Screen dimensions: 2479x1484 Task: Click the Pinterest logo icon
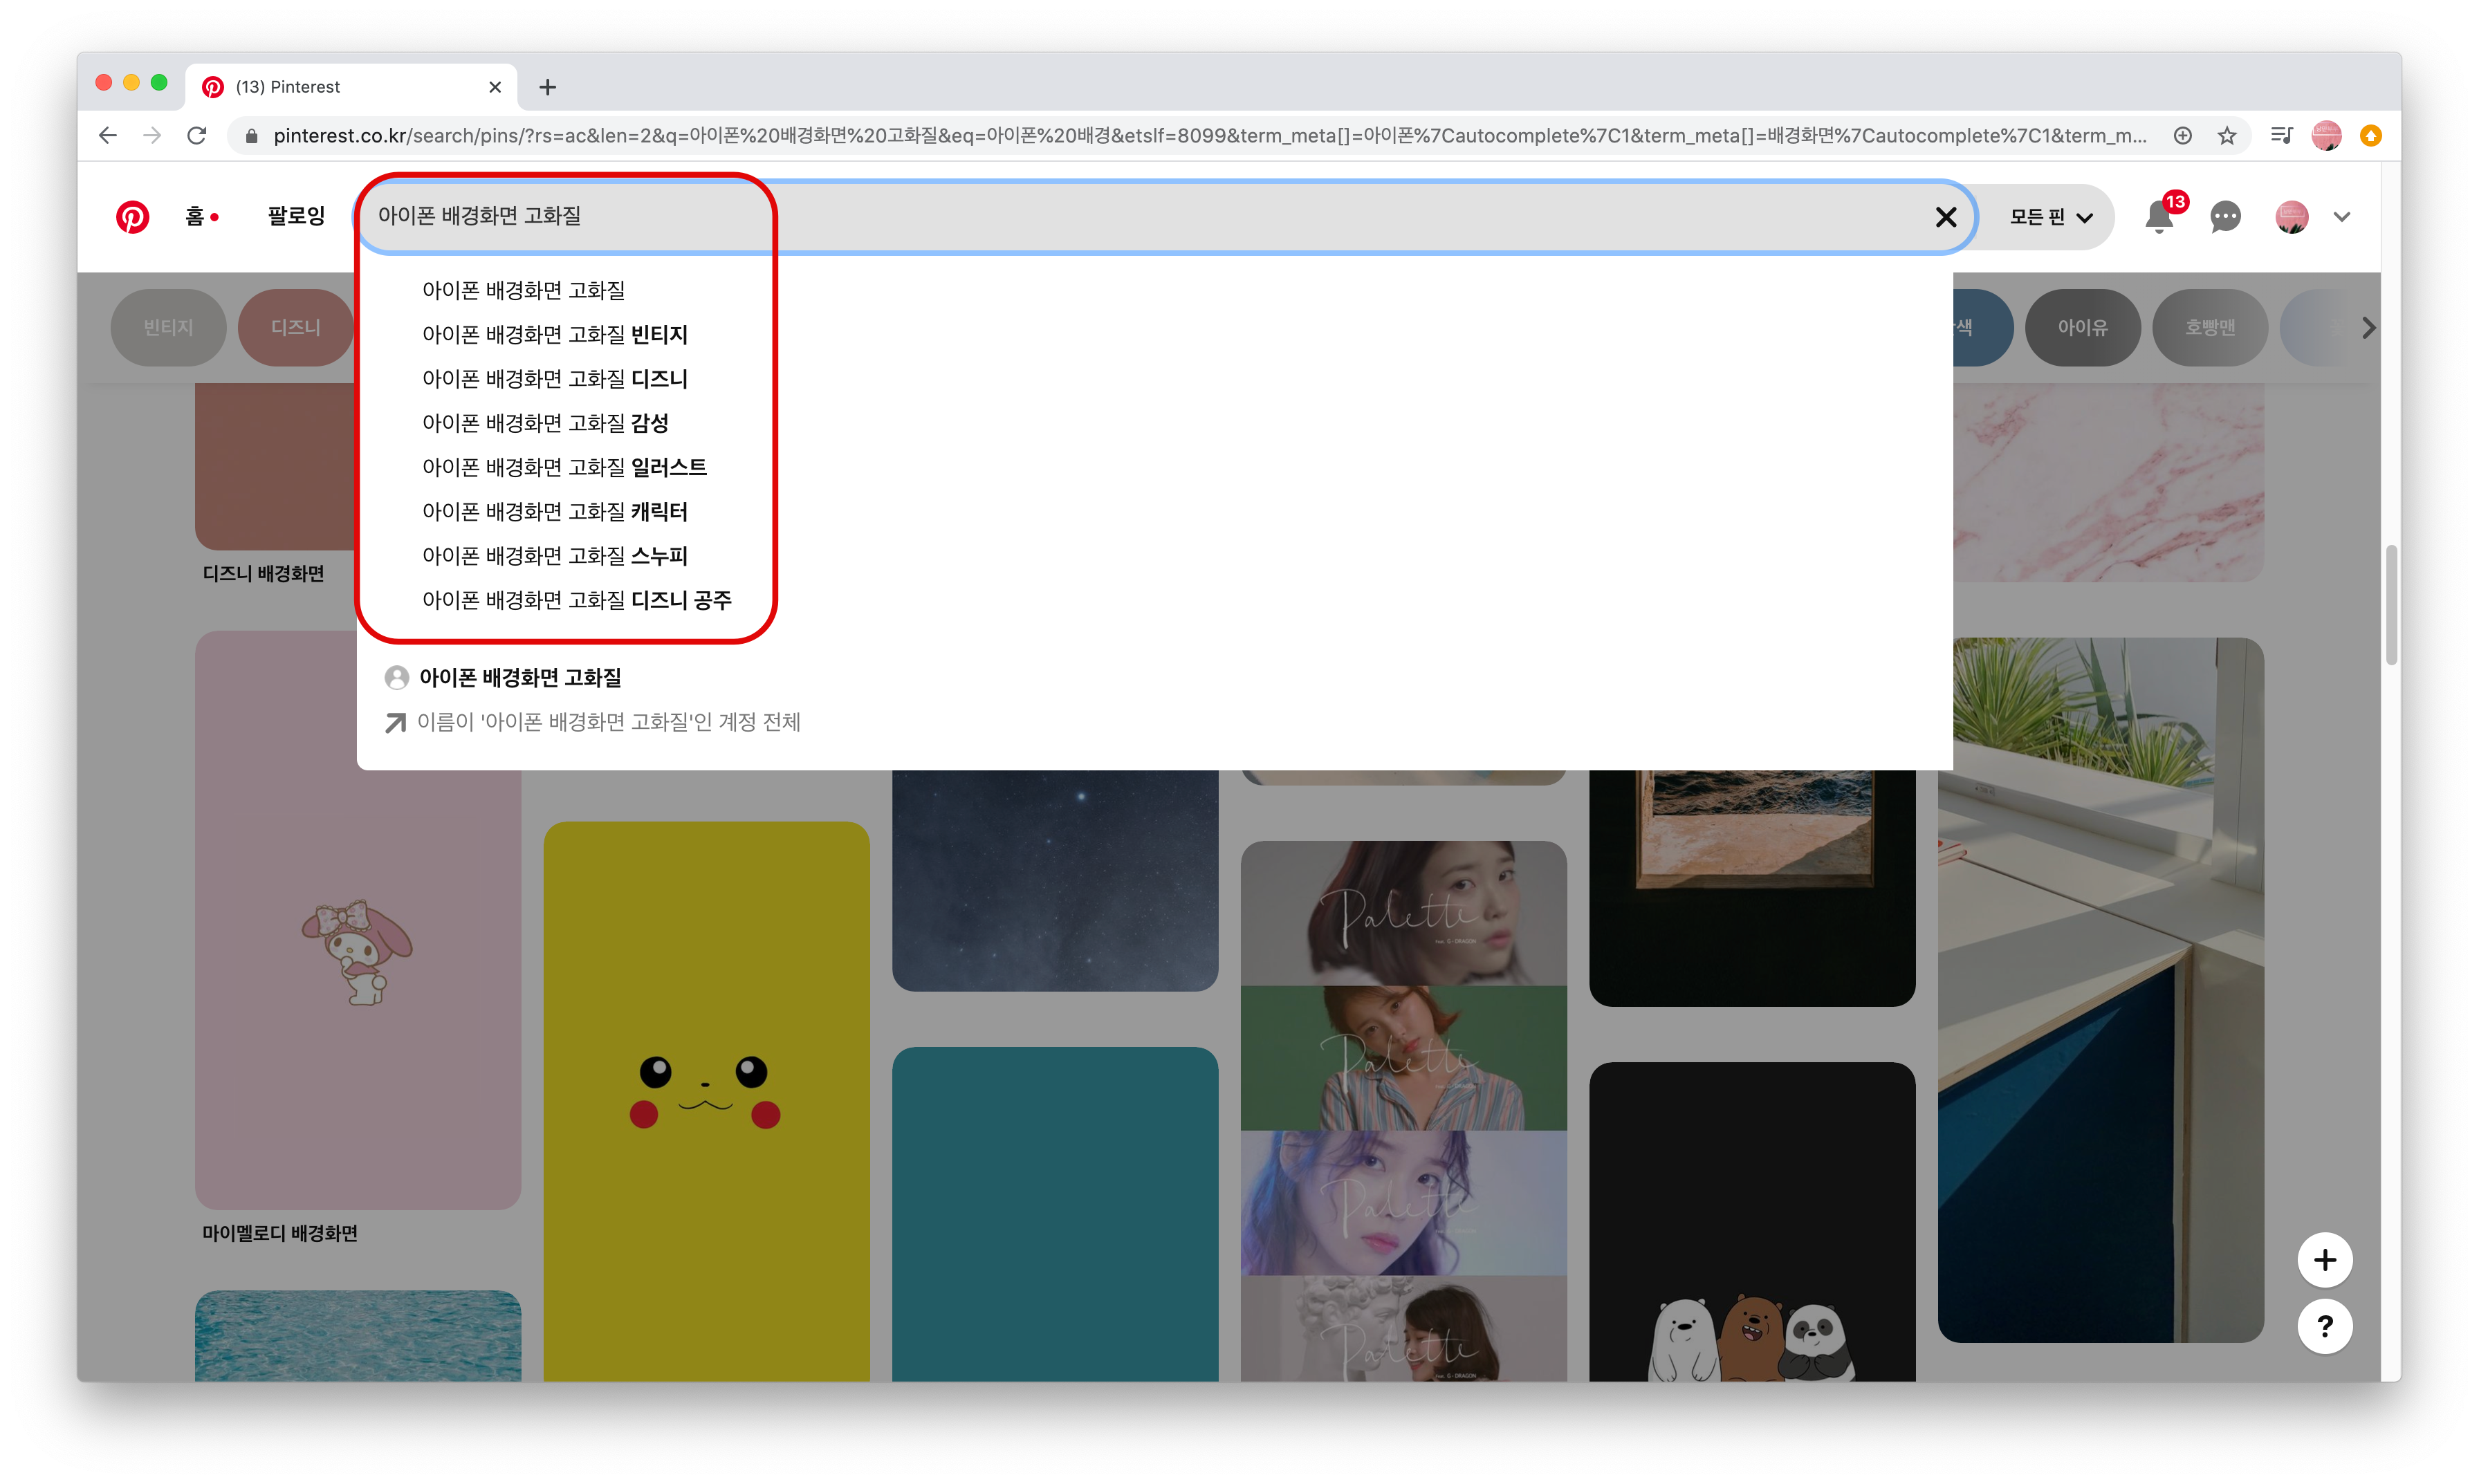click(132, 217)
